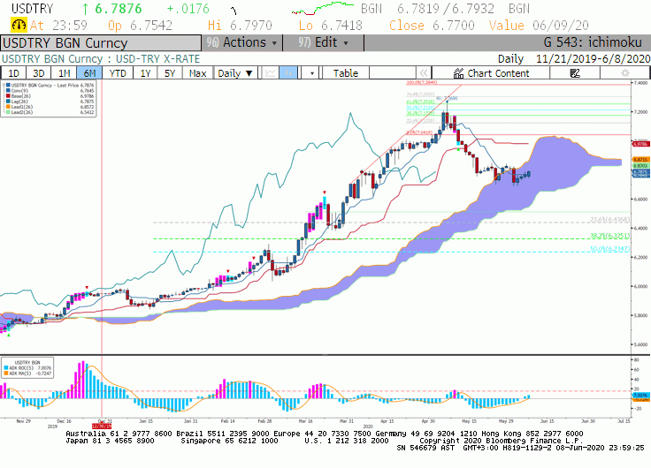Toggle the 1D range button
The image size is (651, 468).
click(x=13, y=73)
